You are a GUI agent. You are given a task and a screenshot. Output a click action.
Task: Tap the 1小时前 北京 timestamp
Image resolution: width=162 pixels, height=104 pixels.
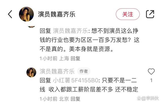click(x=54, y=99)
